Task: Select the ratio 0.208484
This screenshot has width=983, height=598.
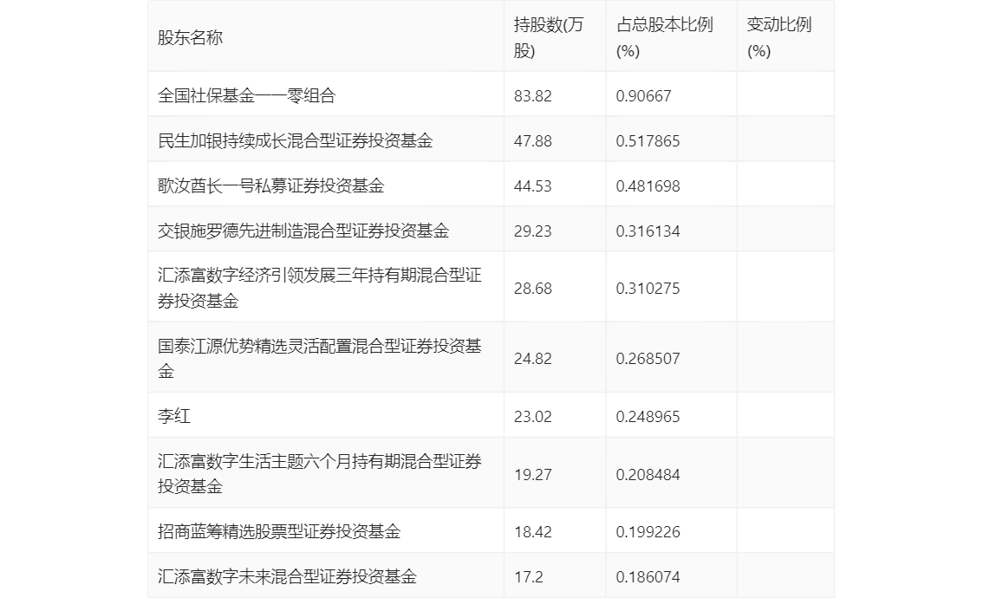Action: click(x=648, y=475)
